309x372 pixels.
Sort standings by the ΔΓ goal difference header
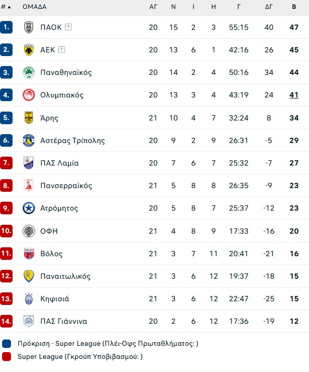269,7
